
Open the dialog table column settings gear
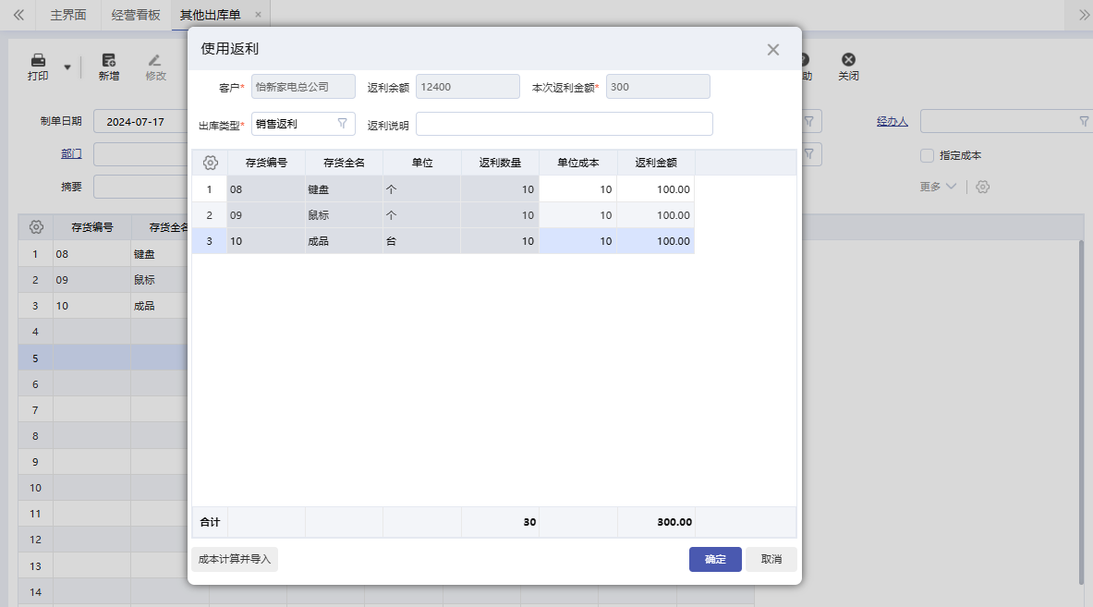pos(210,163)
